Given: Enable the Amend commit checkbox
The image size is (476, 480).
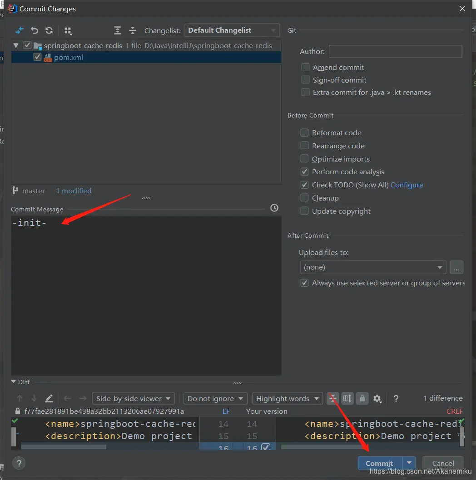Looking at the screenshot, I should point(305,67).
